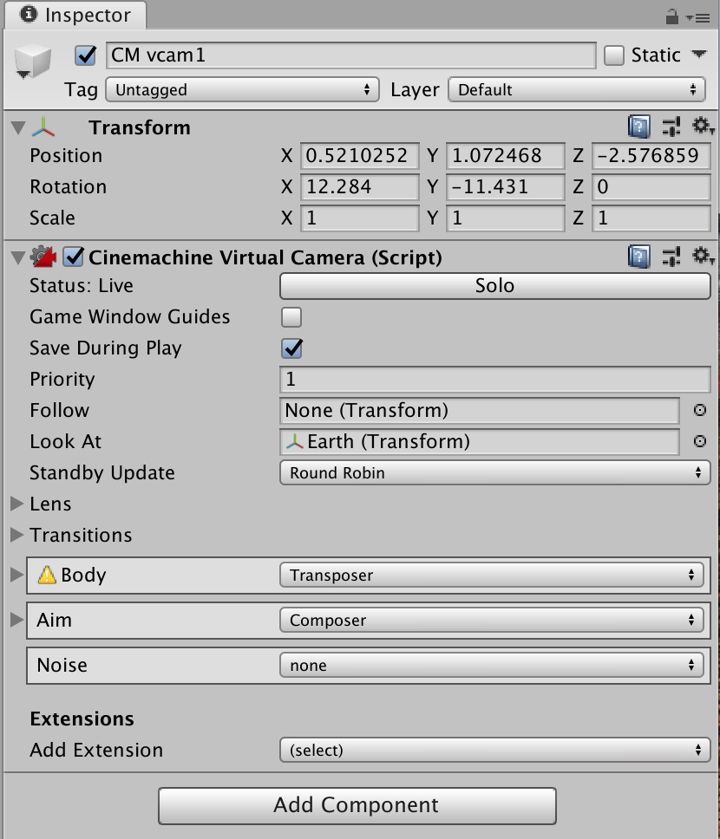Enable the Static checkbox
Image resolution: width=720 pixels, height=839 pixels.
(x=614, y=55)
